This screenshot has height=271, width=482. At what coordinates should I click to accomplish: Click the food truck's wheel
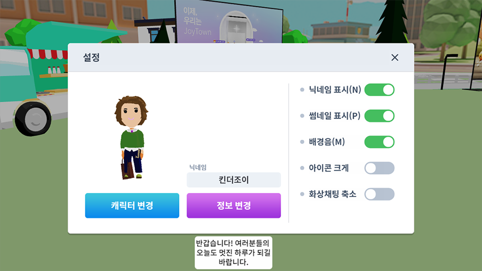pos(33,119)
